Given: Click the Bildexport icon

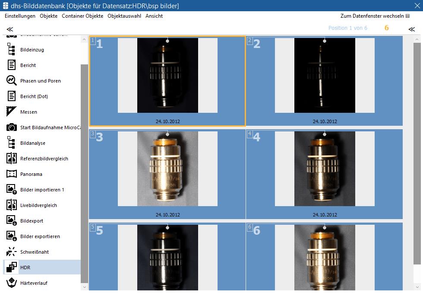Looking at the screenshot, I should point(12,221).
